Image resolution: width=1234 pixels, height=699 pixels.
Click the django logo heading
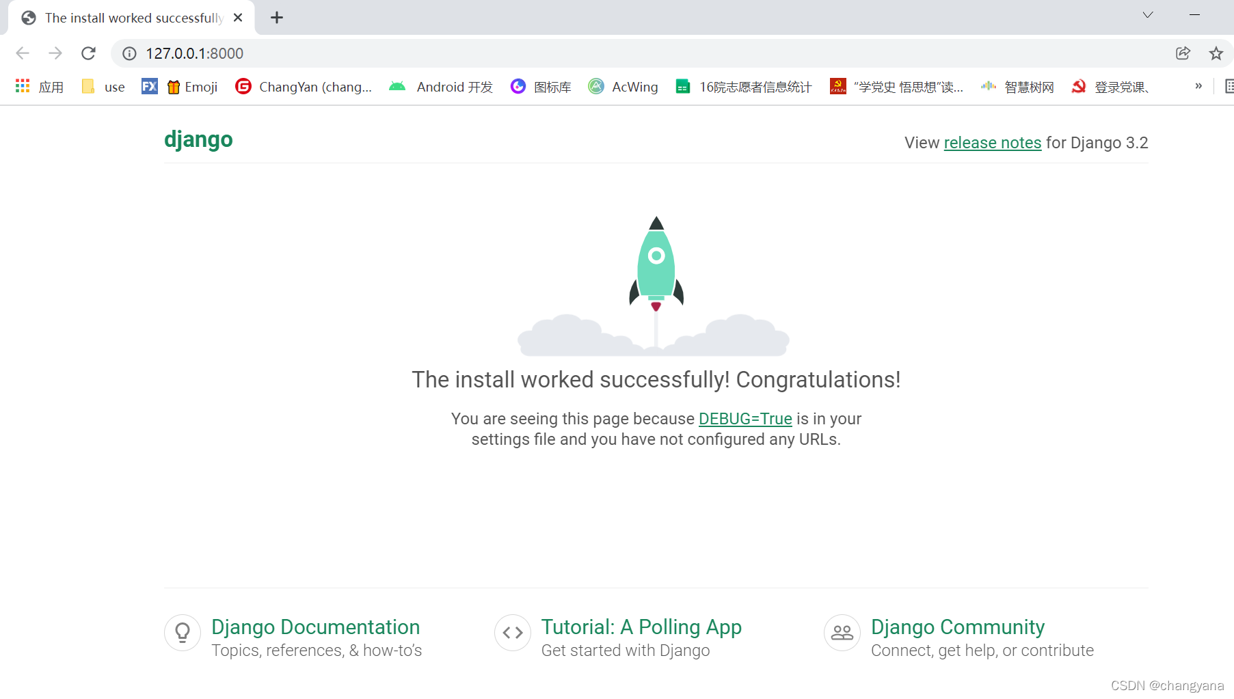point(198,139)
